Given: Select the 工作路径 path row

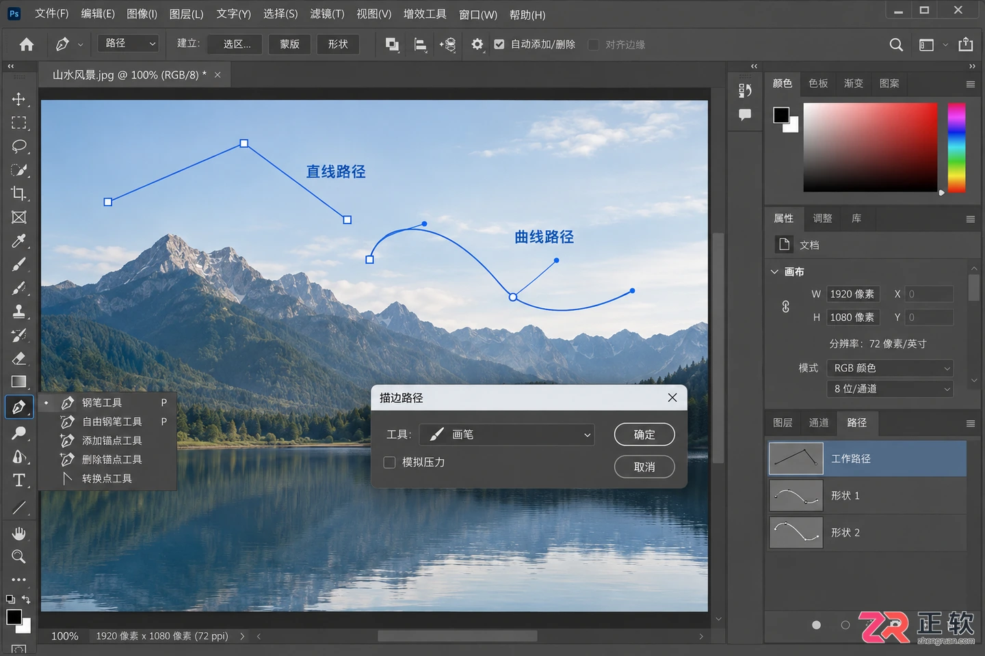Looking at the screenshot, I should pos(867,459).
